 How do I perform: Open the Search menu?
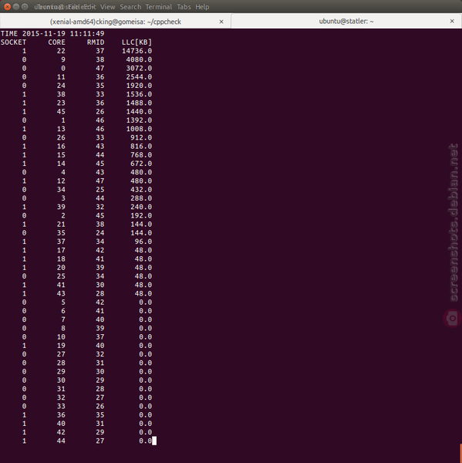tap(130, 7)
